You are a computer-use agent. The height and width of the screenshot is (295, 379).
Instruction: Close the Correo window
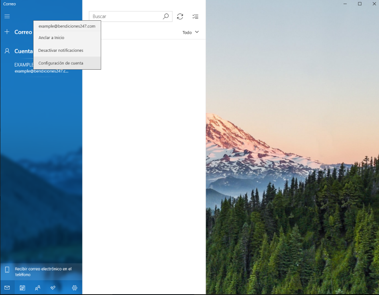(x=374, y=4)
